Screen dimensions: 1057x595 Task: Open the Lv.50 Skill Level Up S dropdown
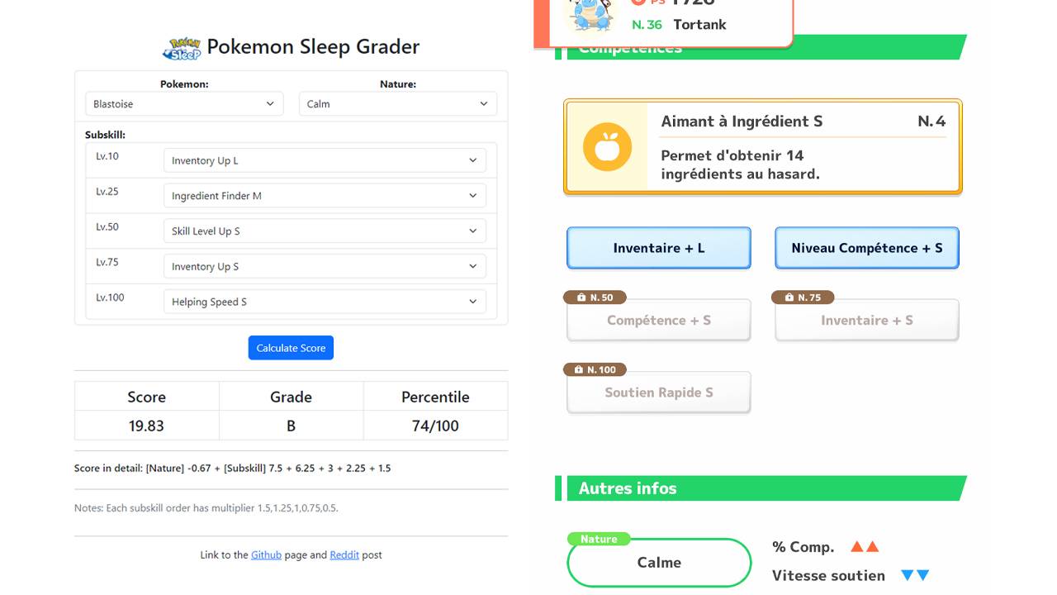[x=325, y=231]
